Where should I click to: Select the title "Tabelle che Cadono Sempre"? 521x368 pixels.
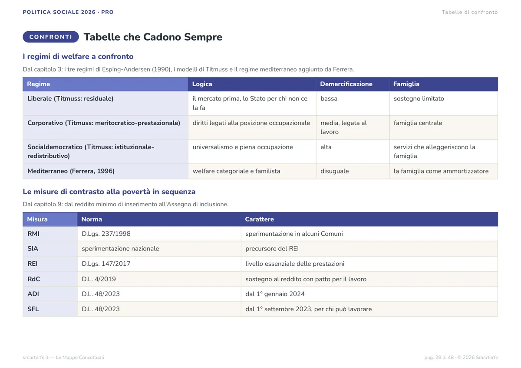tap(153, 37)
